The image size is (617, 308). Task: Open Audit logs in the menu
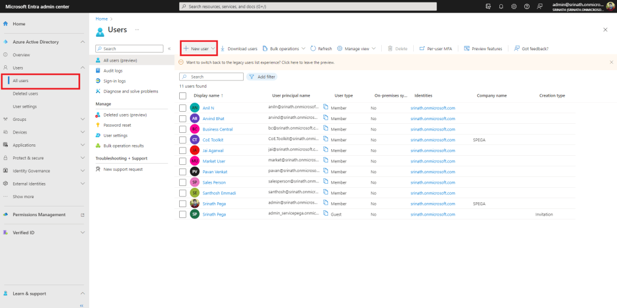113,71
